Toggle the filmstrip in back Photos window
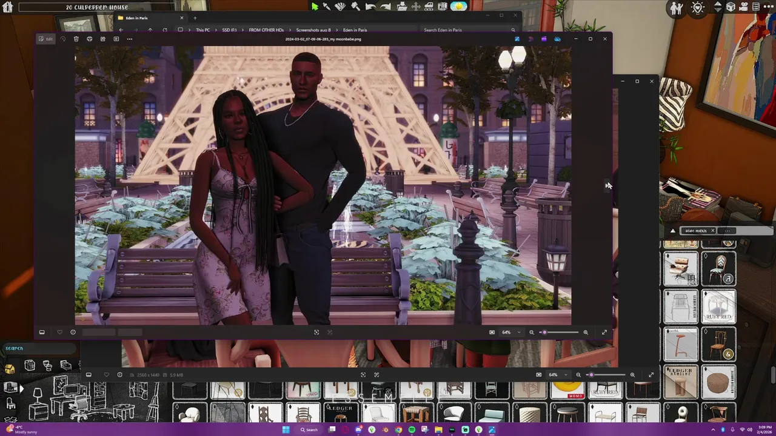 click(x=89, y=375)
